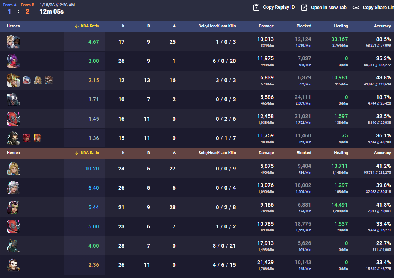Click the Copy Replay ID clipboard icon
Screen dimensions: 394x278
pos(256,7)
